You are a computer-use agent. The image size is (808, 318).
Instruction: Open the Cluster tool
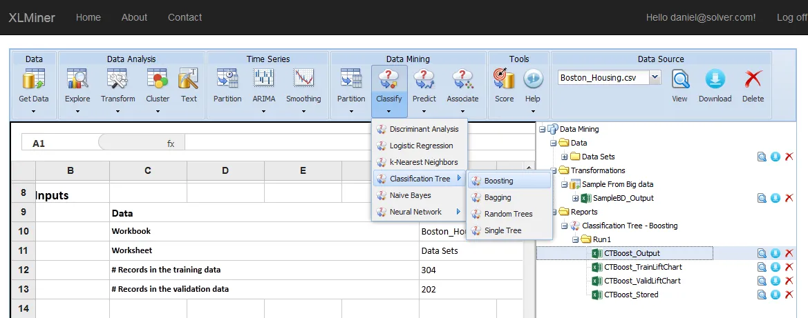(x=158, y=85)
